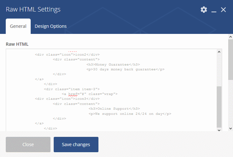Click the outer panel scroll down arrow
The image size is (233, 157).
click(x=231, y=129)
